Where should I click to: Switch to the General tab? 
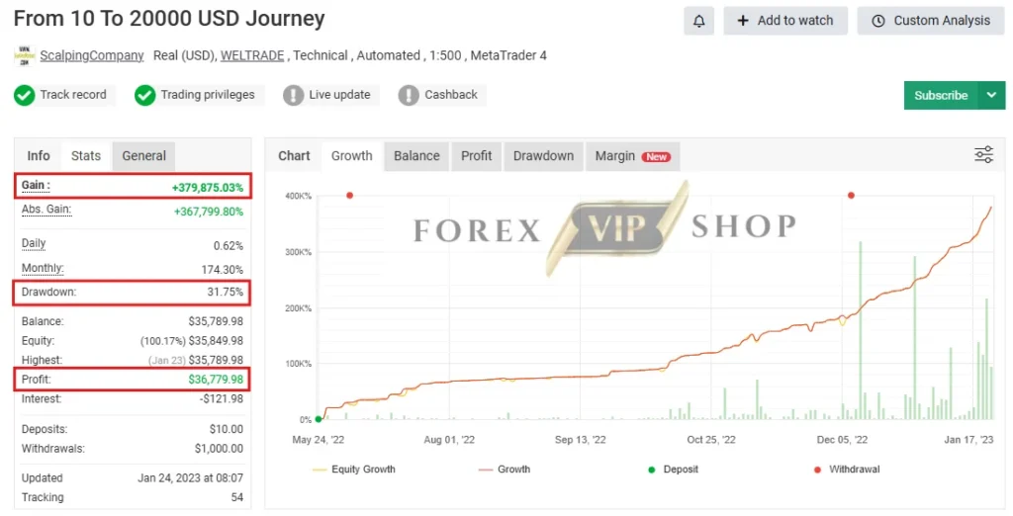coord(144,155)
